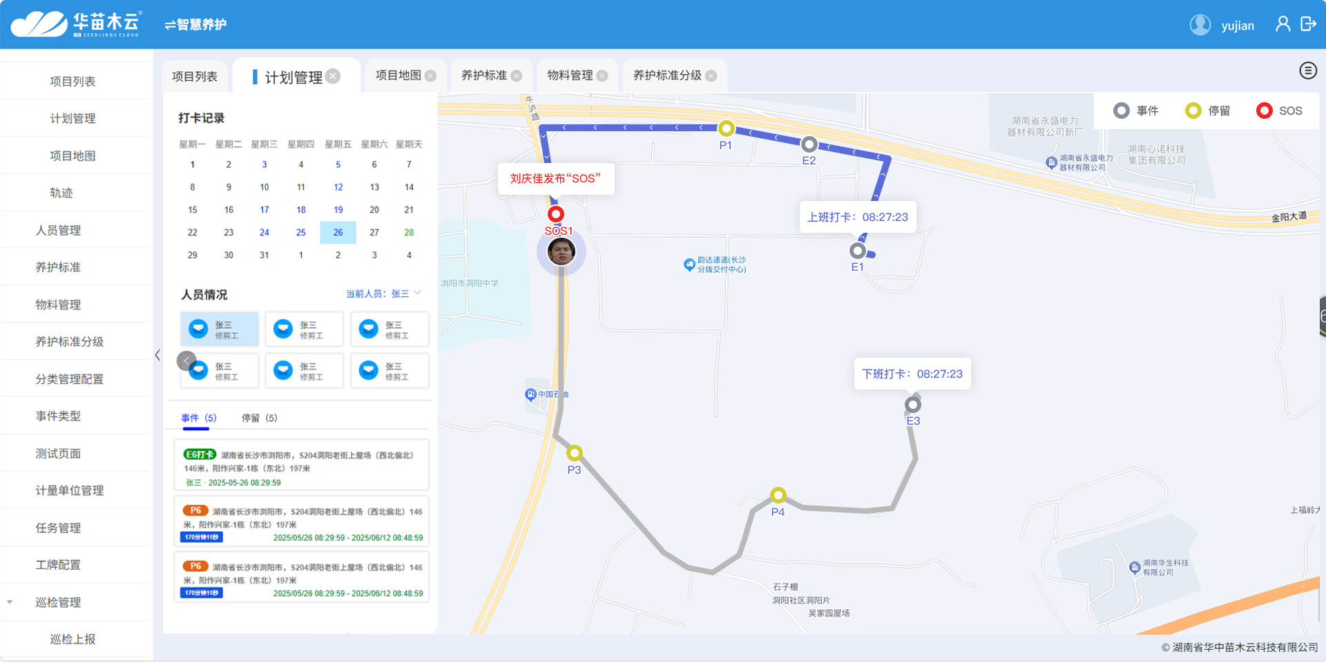Viewport: 1326px width, 663px height.
Task: Click the SOS1 red marker on map
Action: point(556,214)
